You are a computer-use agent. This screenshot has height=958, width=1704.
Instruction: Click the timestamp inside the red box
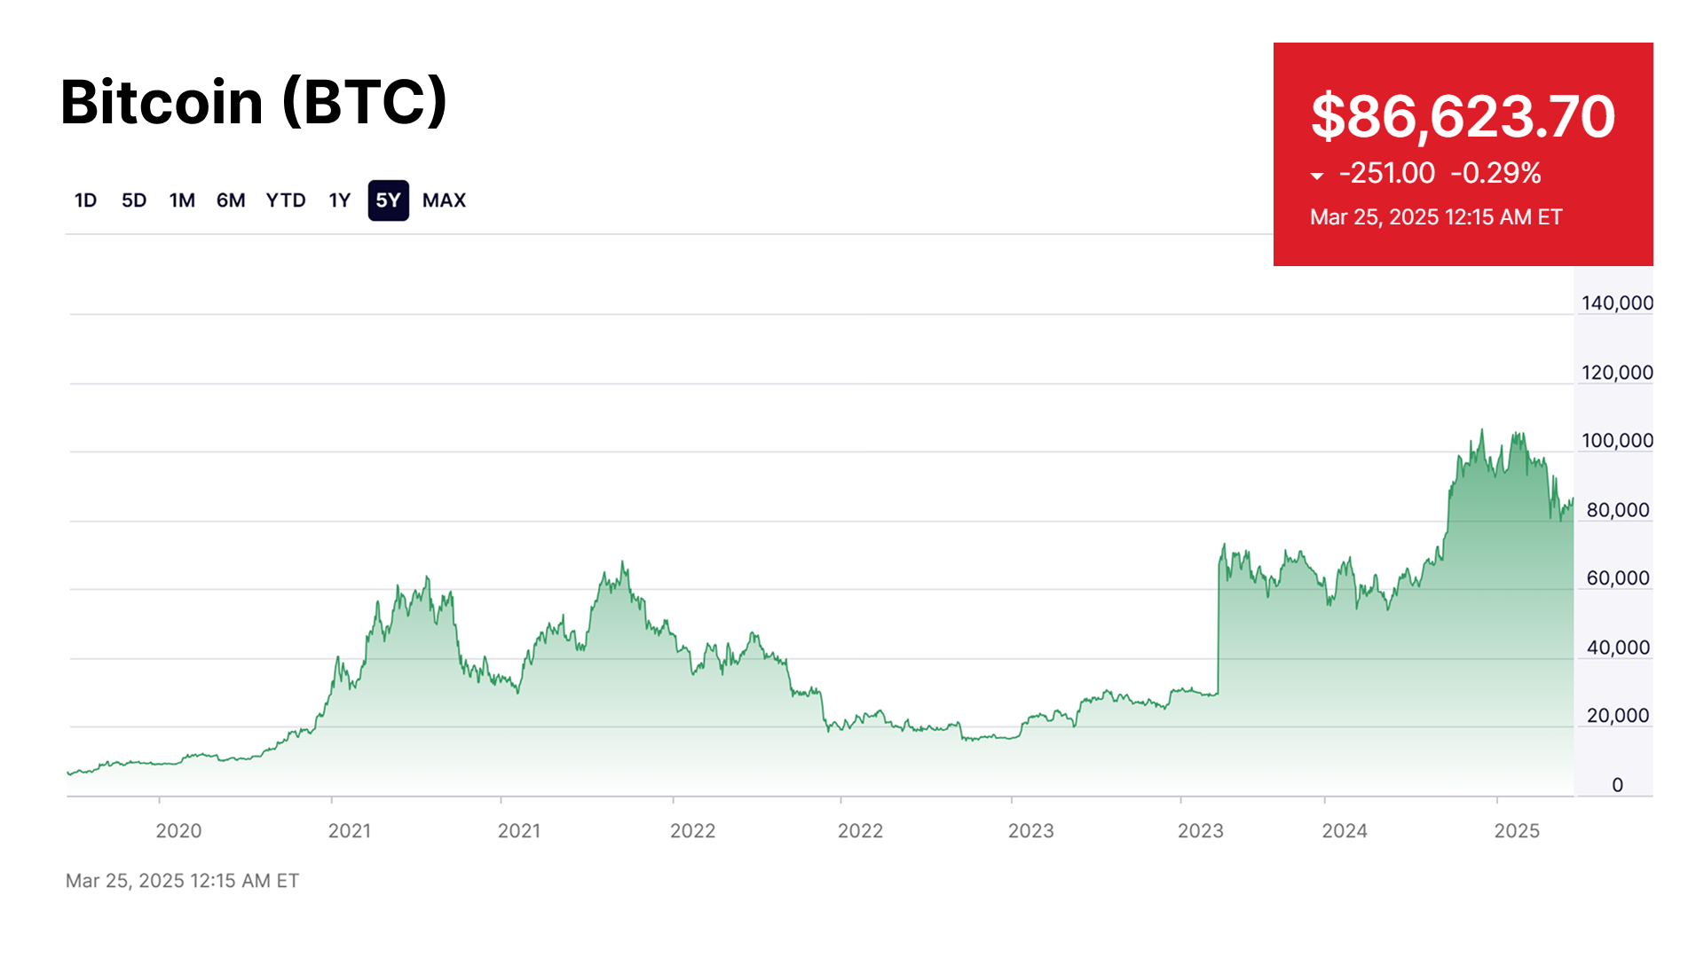tap(1436, 217)
